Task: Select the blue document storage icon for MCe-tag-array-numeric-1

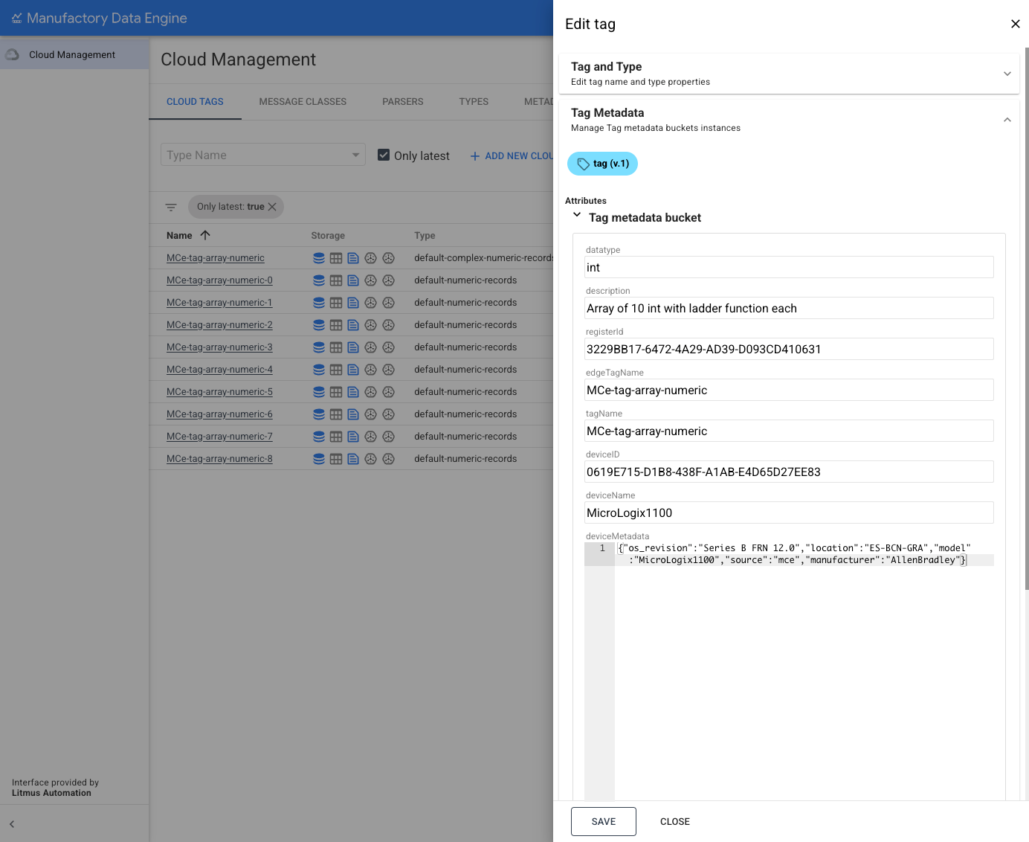Action: pos(353,302)
